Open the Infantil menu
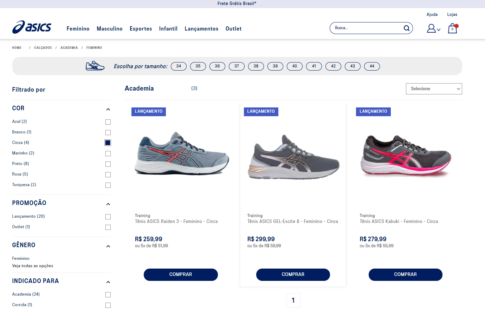 coord(168,29)
